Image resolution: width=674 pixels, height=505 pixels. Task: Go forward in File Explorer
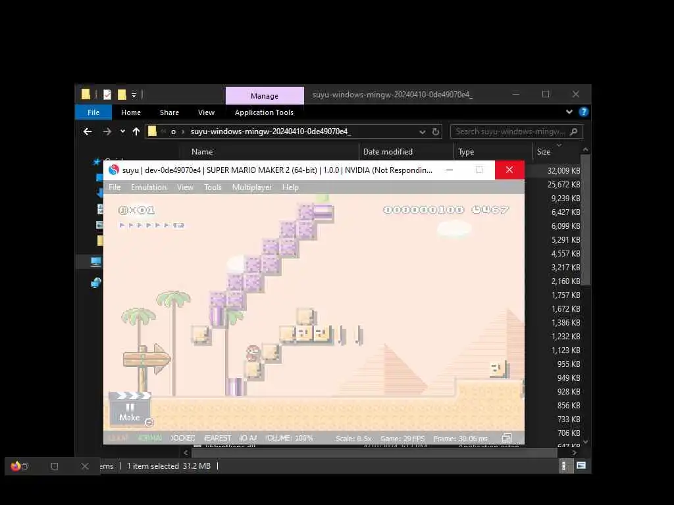[107, 132]
